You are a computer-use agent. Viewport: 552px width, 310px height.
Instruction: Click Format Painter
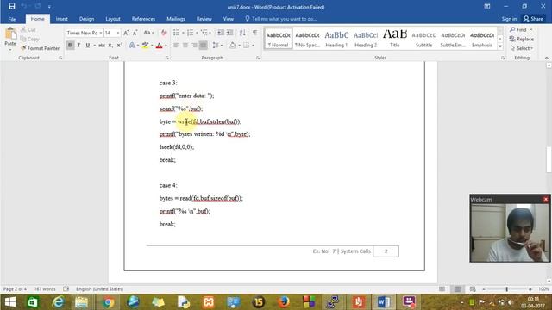pyautogui.click(x=41, y=48)
